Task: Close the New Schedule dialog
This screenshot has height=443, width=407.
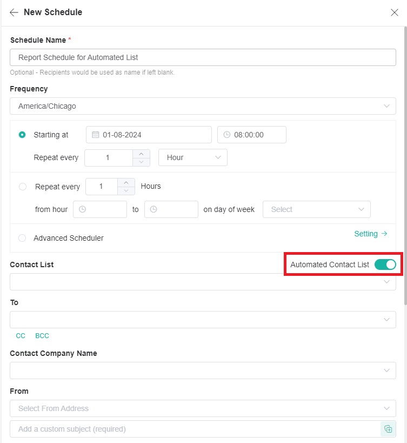Action: pyautogui.click(x=395, y=12)
